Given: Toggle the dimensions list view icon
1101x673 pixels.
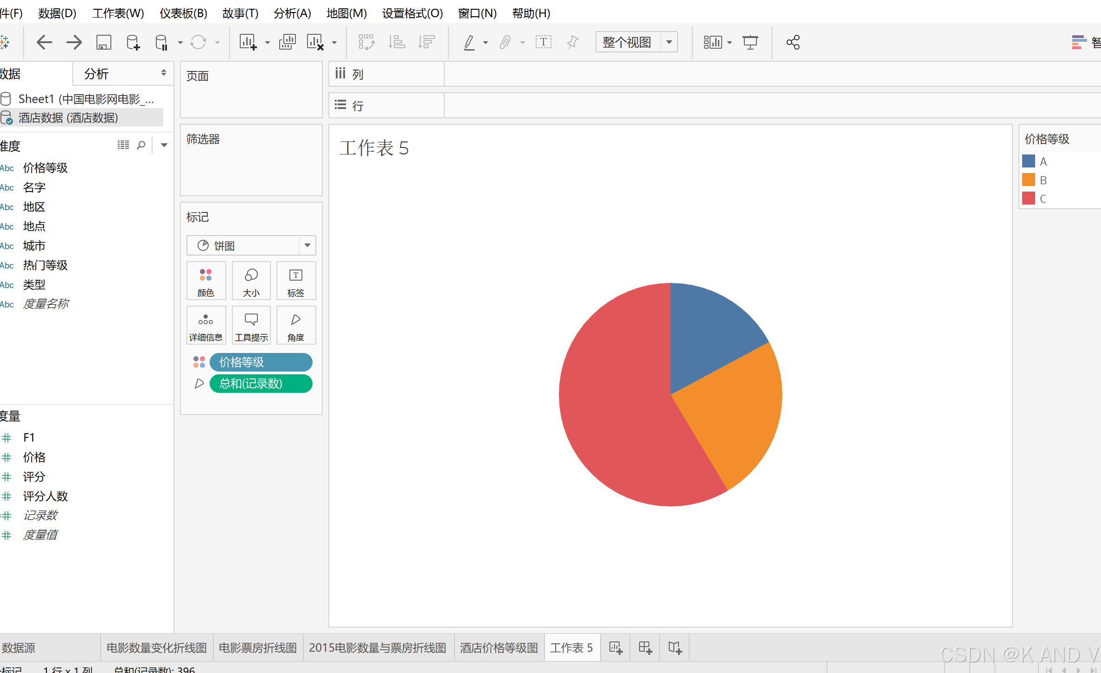Looking at the screenshot, I should tap(123, 145).
